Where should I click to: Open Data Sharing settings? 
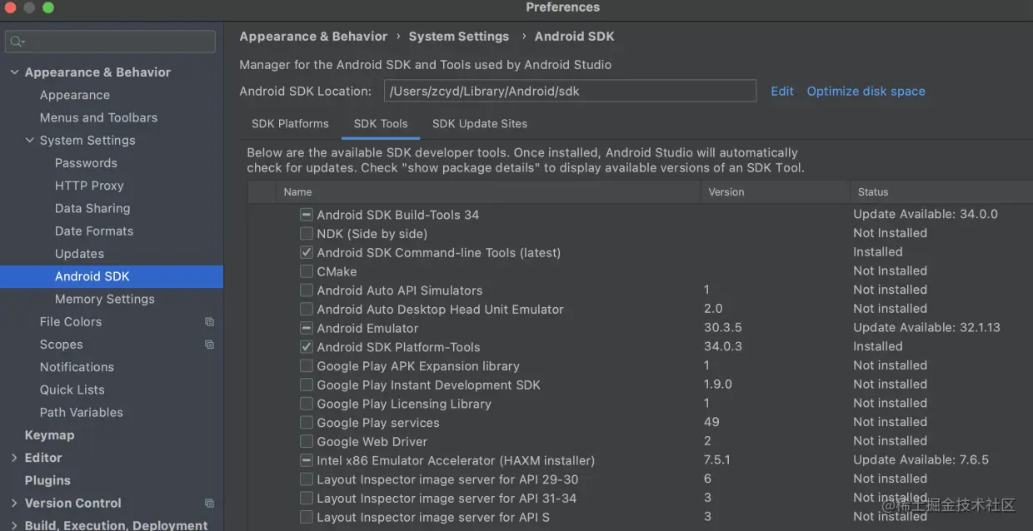[x=92, y=209]
